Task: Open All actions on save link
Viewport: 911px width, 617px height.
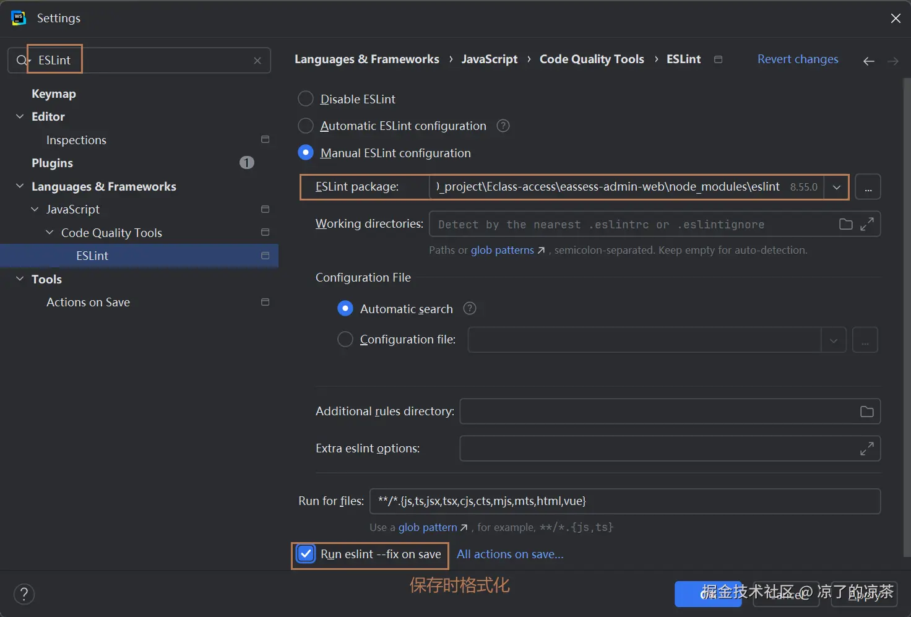Action: (x=510, y=554)
